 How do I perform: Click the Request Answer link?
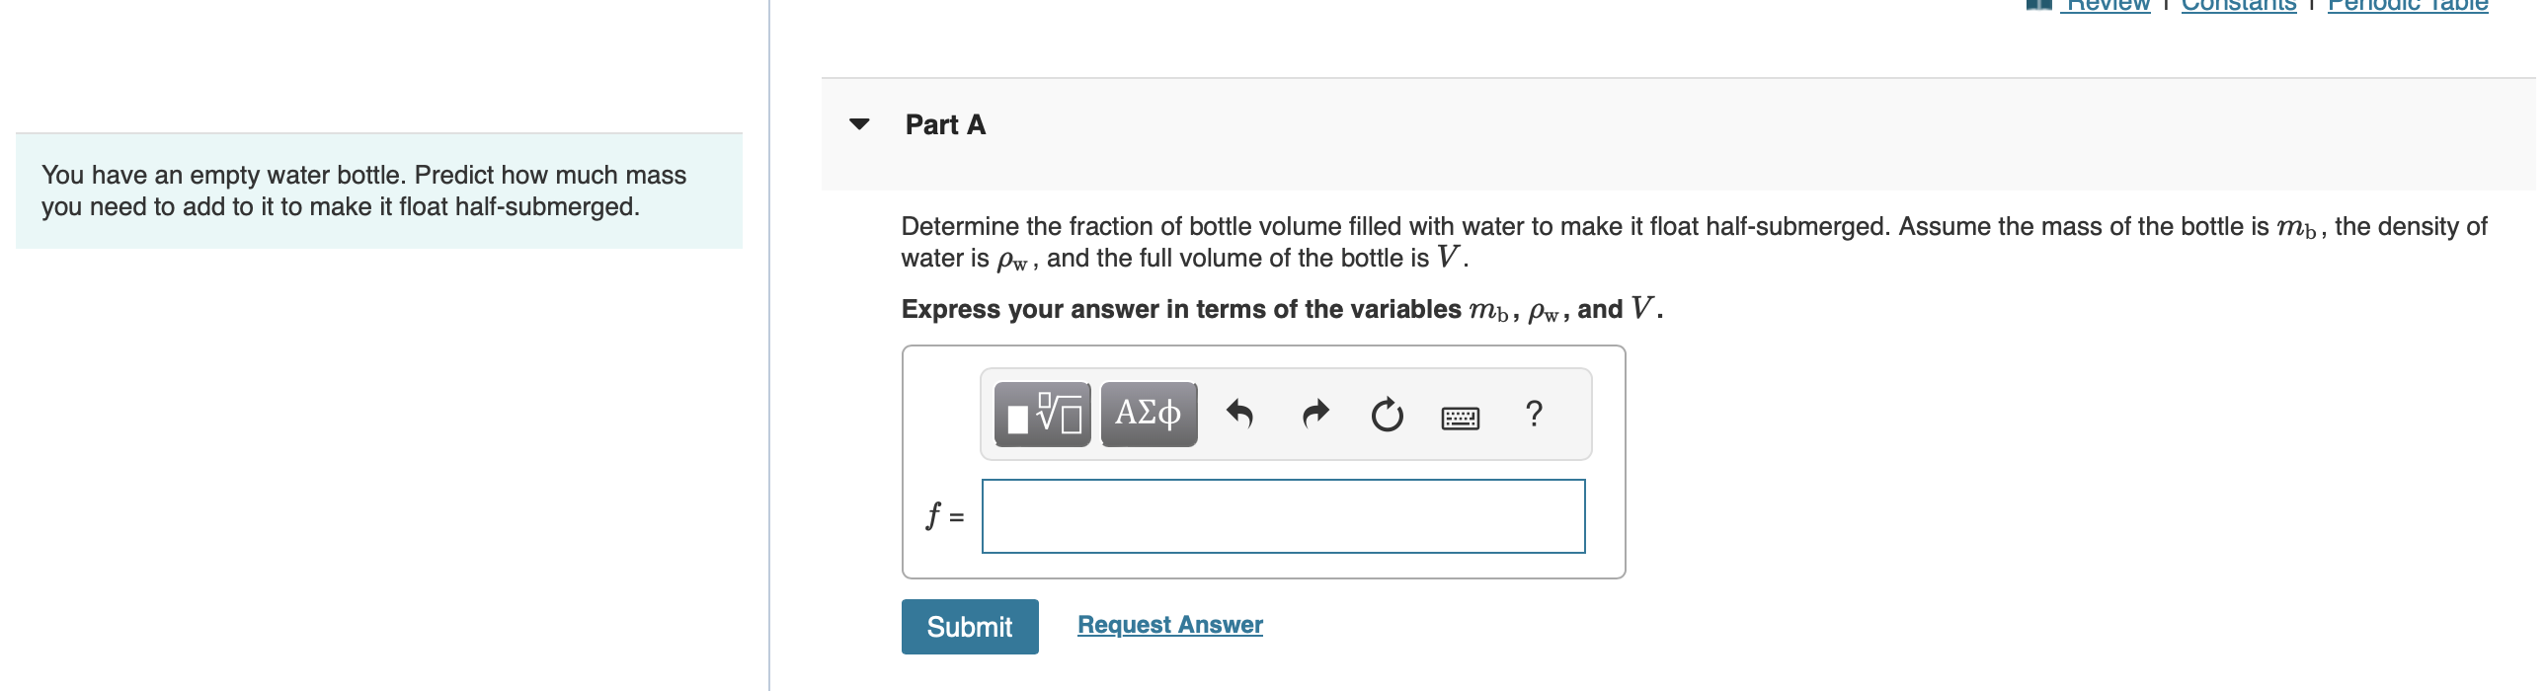[1171, 624]
